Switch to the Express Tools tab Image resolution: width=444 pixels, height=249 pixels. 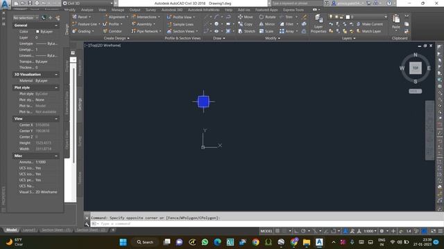[x=293, y=10]
